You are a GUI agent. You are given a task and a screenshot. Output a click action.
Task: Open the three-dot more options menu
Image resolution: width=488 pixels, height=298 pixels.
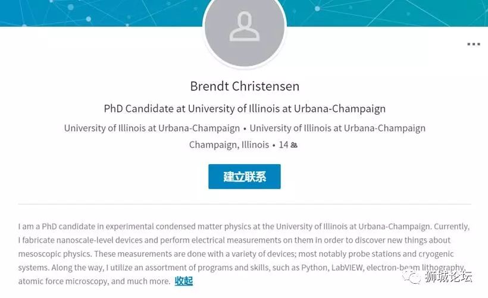[x=473, y=45]
